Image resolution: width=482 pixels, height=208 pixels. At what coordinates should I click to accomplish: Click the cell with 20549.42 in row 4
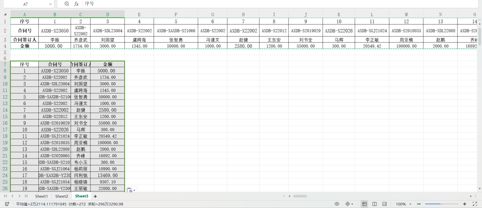[372, 46]
